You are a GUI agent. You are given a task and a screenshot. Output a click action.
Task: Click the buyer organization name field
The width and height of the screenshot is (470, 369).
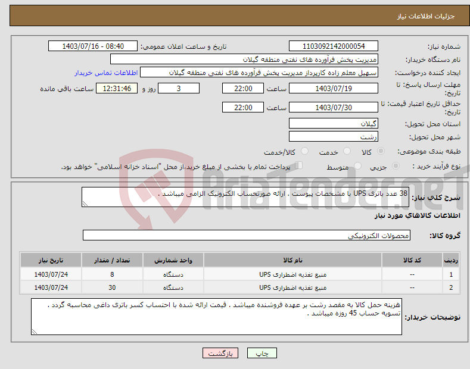[244, 60]
